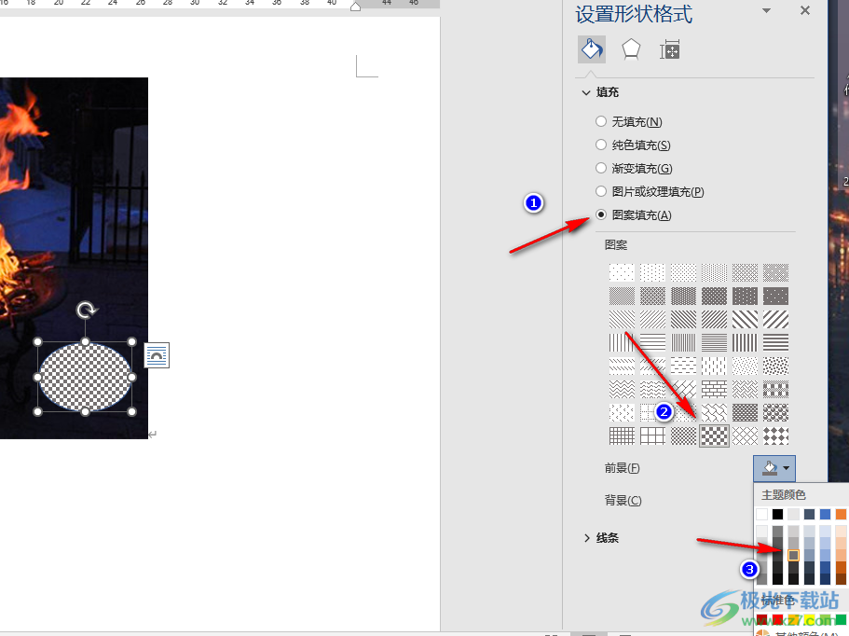The width and height of the screenshot is (849, 636).
Task: Choose the sphere pattern swatch
Action: pos(776,412)
